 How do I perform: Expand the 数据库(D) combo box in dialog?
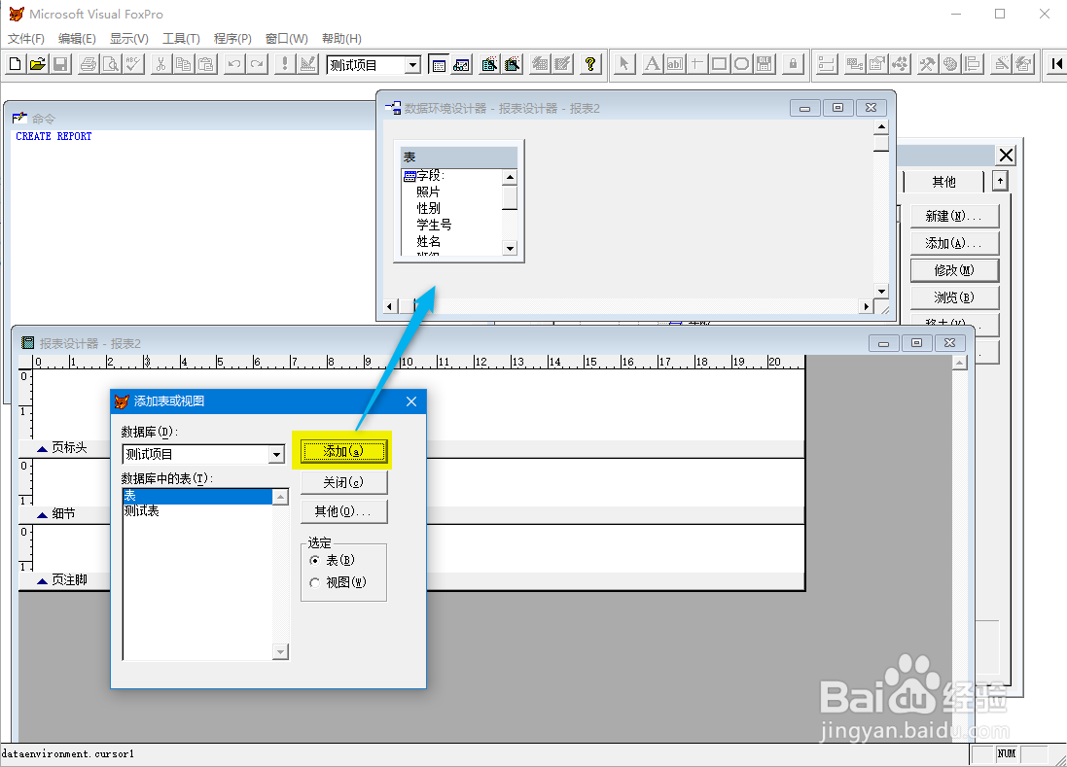(276, 454)
